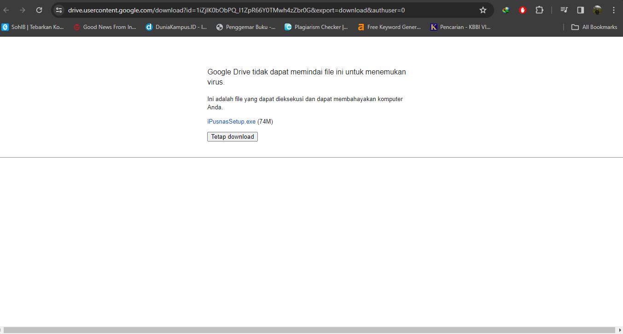
Task: Open the green colorful extension icon
Action: [x=506, y=10]
